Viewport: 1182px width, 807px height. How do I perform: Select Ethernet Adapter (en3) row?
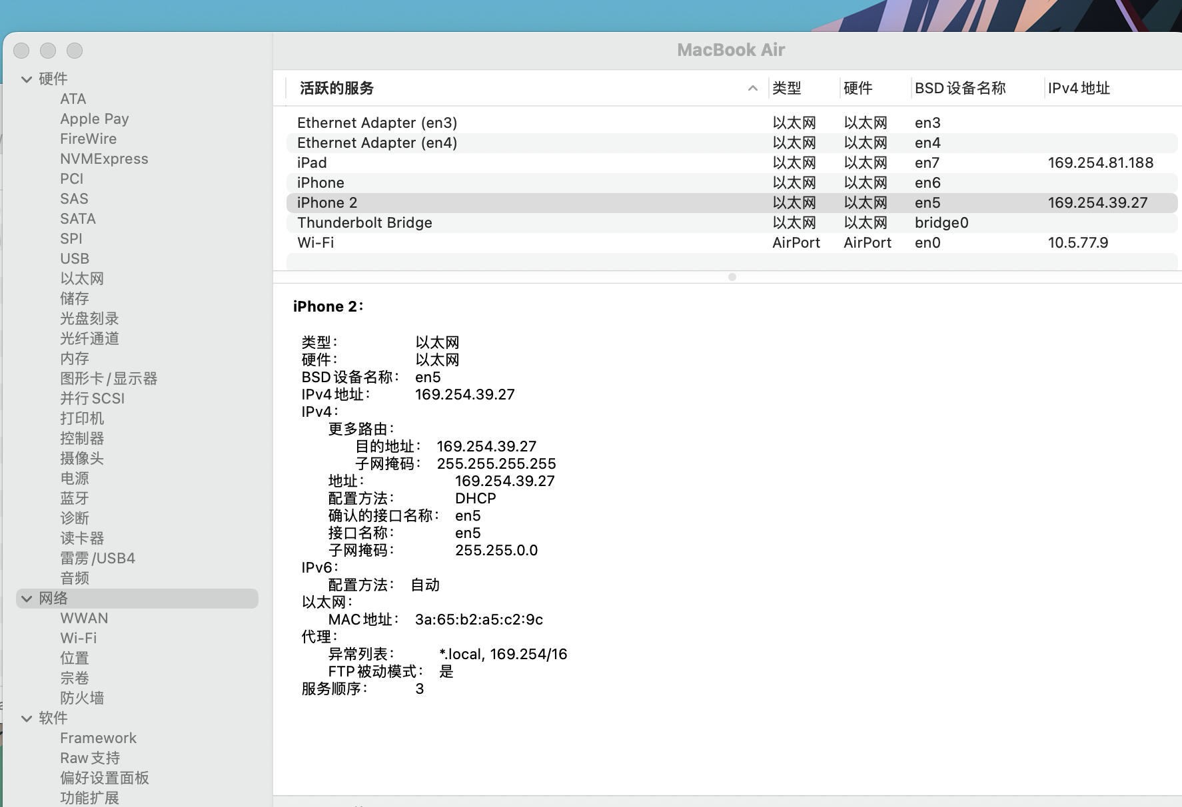point(377,123)
